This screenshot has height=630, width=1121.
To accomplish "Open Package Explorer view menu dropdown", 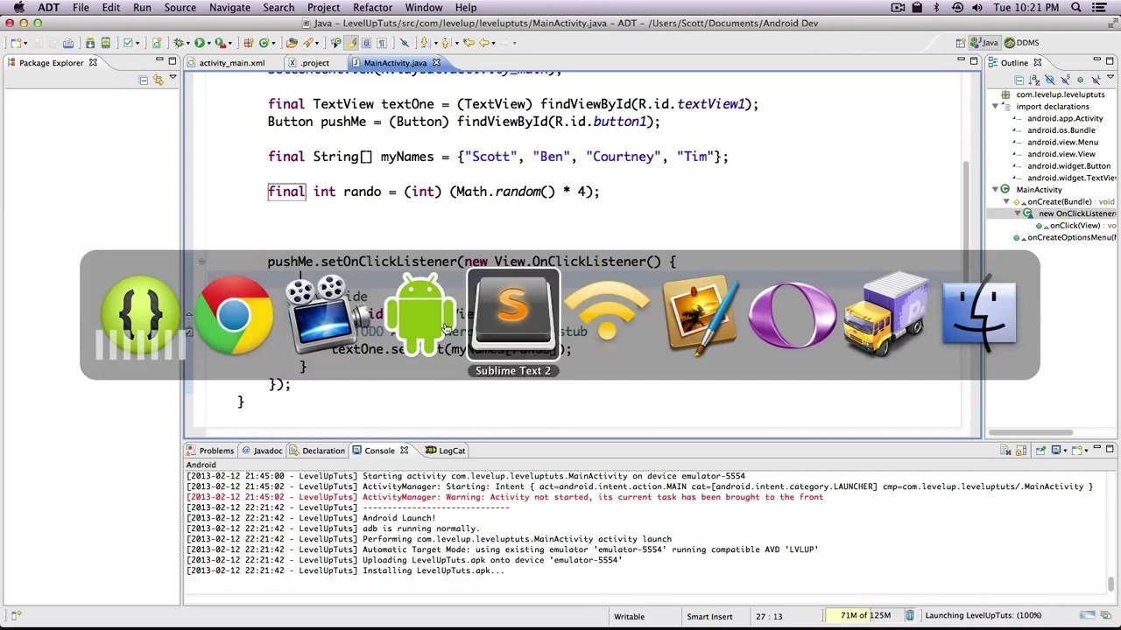I will [173, 77].
